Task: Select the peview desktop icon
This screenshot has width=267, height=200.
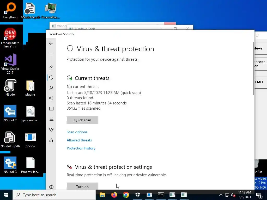Action: [x=30, y=140]
